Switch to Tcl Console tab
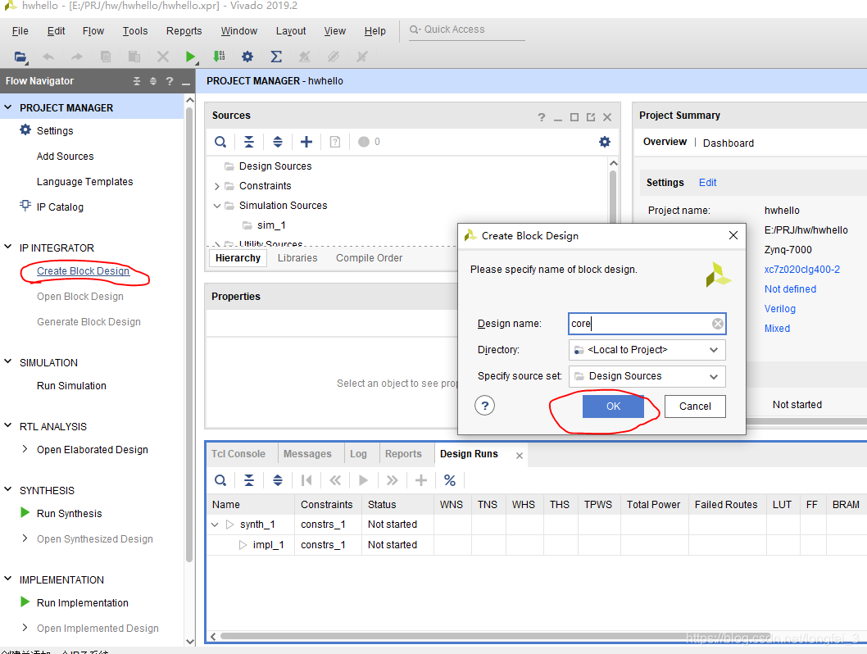 (x=238, y=454)
